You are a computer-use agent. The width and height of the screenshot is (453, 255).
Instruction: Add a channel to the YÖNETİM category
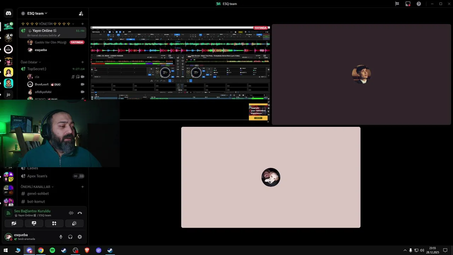[x=82, y=24]
